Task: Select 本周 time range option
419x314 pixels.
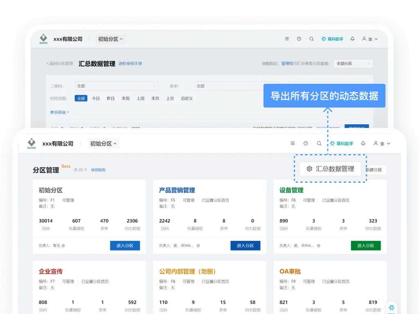Action: pyautogui.click(x=125, y=98)
